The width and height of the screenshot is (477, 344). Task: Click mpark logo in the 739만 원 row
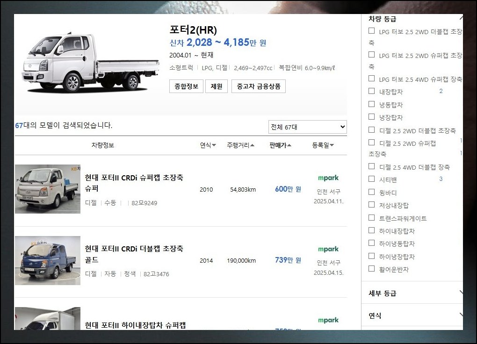[328, 249]
